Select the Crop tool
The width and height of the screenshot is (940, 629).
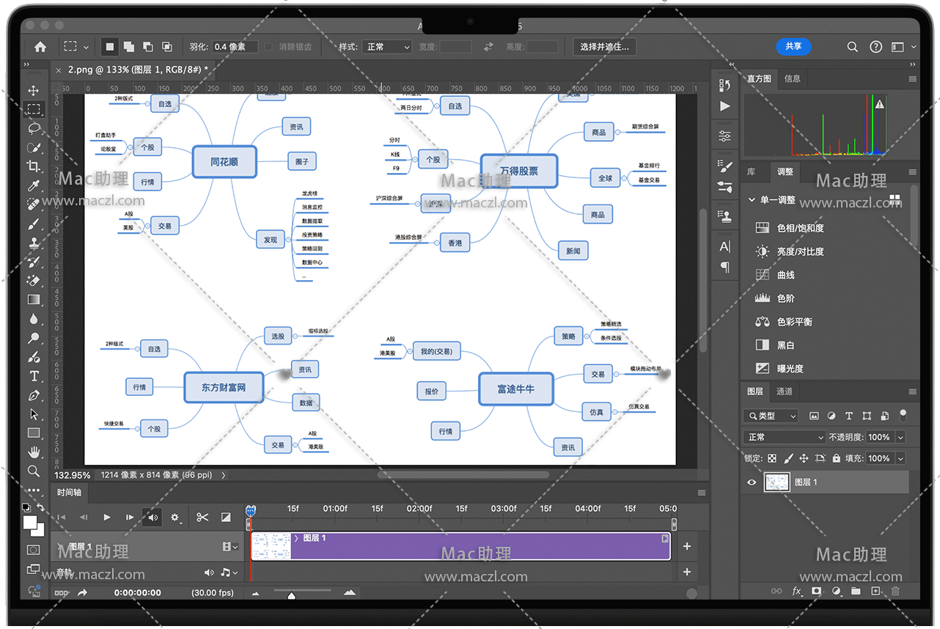(34, 166)
